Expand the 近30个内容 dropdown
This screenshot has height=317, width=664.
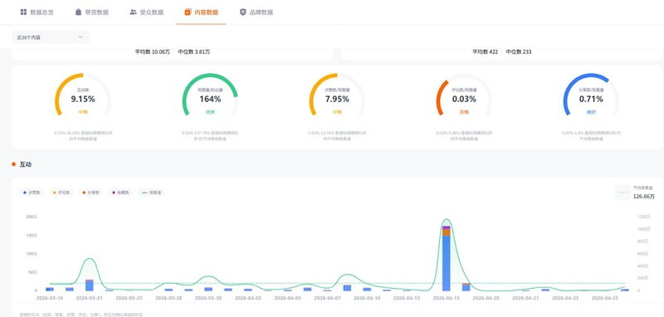[51, 37]
